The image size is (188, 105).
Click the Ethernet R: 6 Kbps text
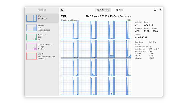pyautogui.click(x=41, y=49)
